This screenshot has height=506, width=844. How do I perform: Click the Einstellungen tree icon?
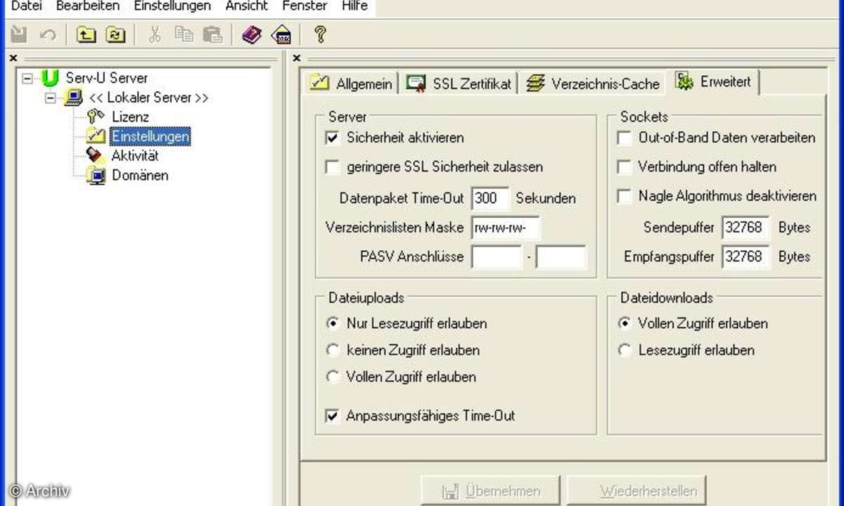pos(96,136)
